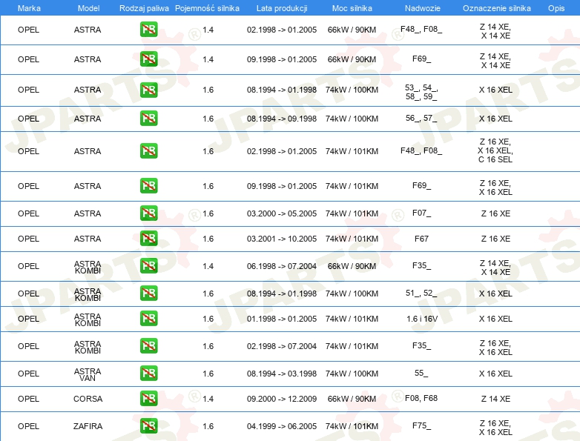
Task: Click the production dates '02.1998 -> 07.2004'
Action: (282, 346)
